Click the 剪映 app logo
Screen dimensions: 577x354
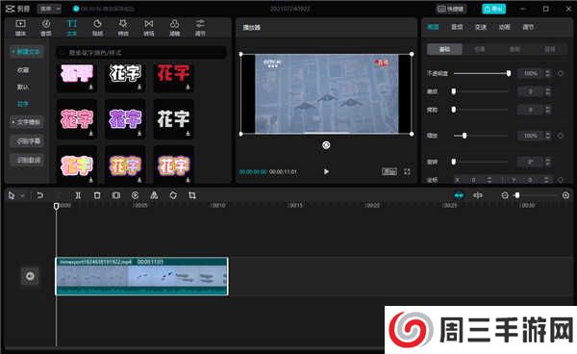pyautogui.click(x=17, y=9)
